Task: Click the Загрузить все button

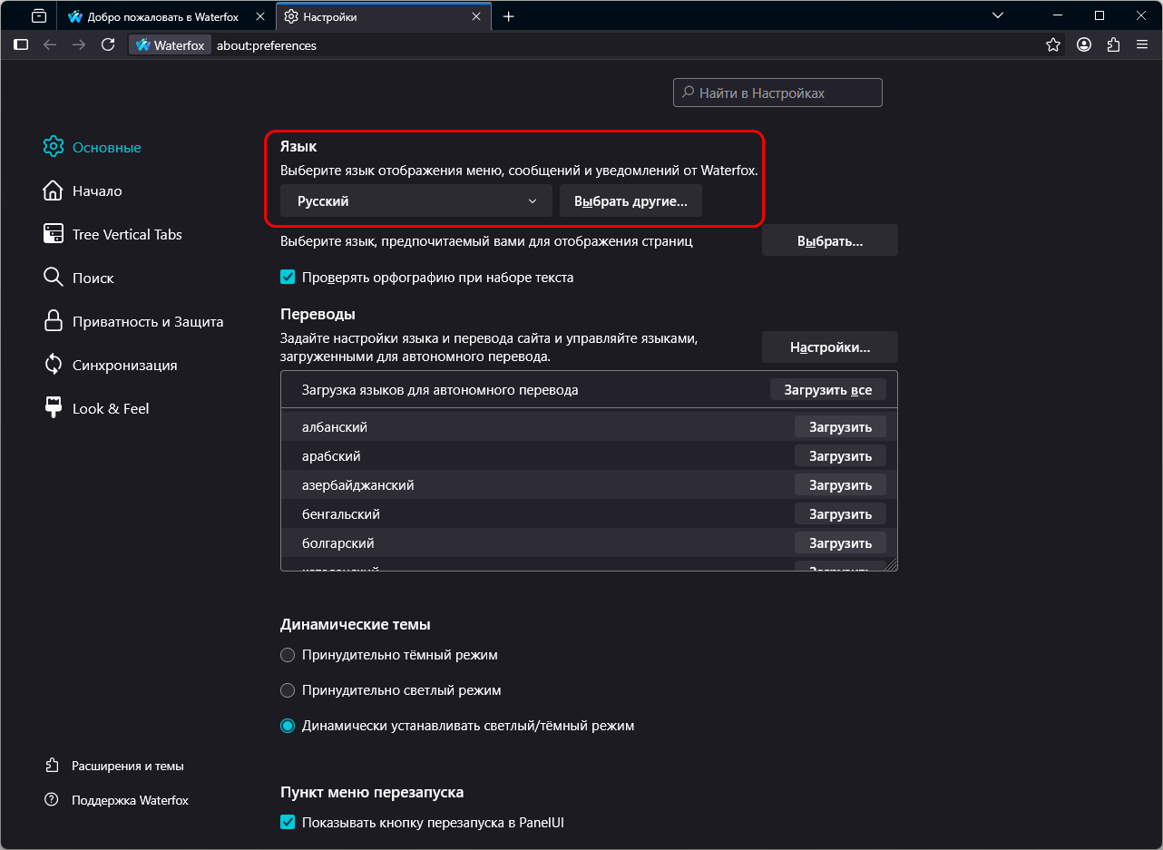Action: (827, 390)
